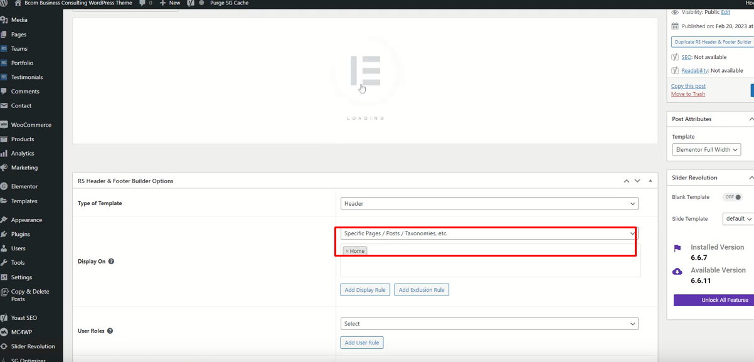The height and width of the screenshot is (362, 754).
Task: Click the Comments icon in sidebar
Action: tap(4, 92)
